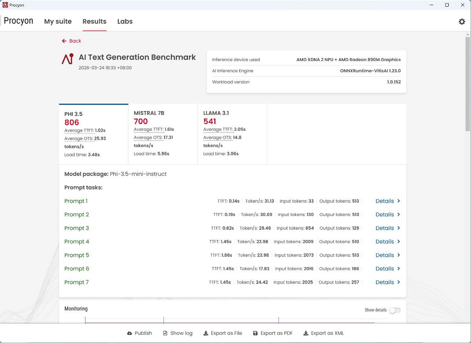Viewport: 471px width, 343px height.
Task: Click the Prompt 3 label
Action: tap(77, 228)
